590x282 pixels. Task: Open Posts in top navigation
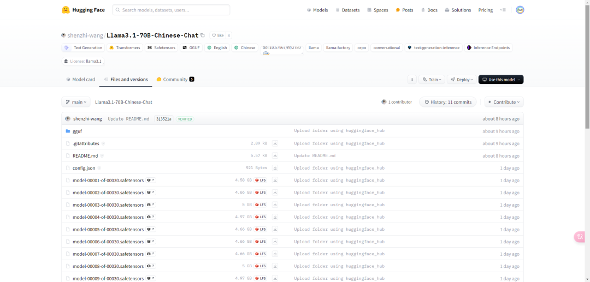[404, 10]
